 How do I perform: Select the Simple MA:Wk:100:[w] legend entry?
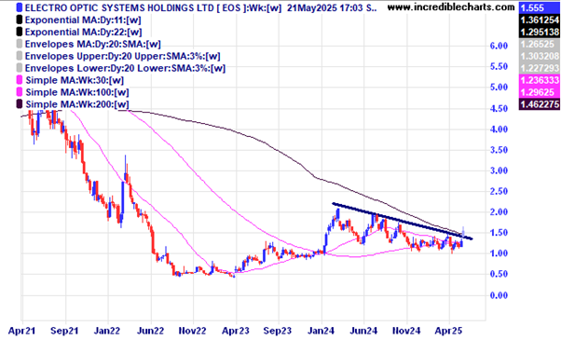click(x=77, y=92)
